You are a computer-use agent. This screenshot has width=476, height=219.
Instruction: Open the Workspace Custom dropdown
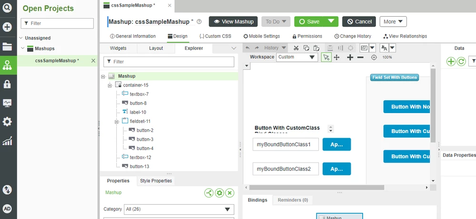click(297, 57)
